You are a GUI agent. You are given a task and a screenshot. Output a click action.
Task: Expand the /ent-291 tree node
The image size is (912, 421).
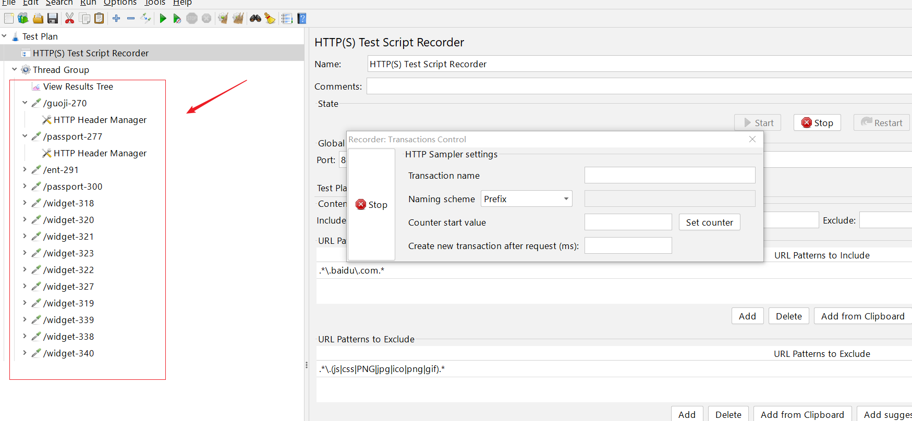click(x=25, y=169)
